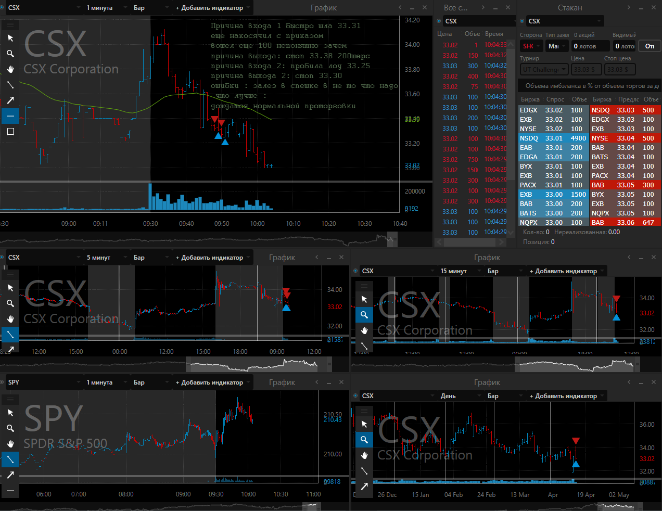Open order type dropdown in Стакан

[x=557, y=46]
